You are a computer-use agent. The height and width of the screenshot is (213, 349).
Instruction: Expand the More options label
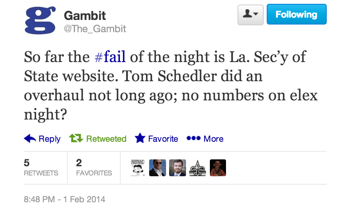(x=213, y=139)
